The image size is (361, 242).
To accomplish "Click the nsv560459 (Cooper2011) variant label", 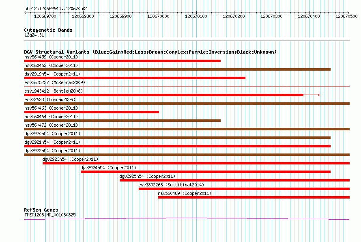I will [51, 57].
